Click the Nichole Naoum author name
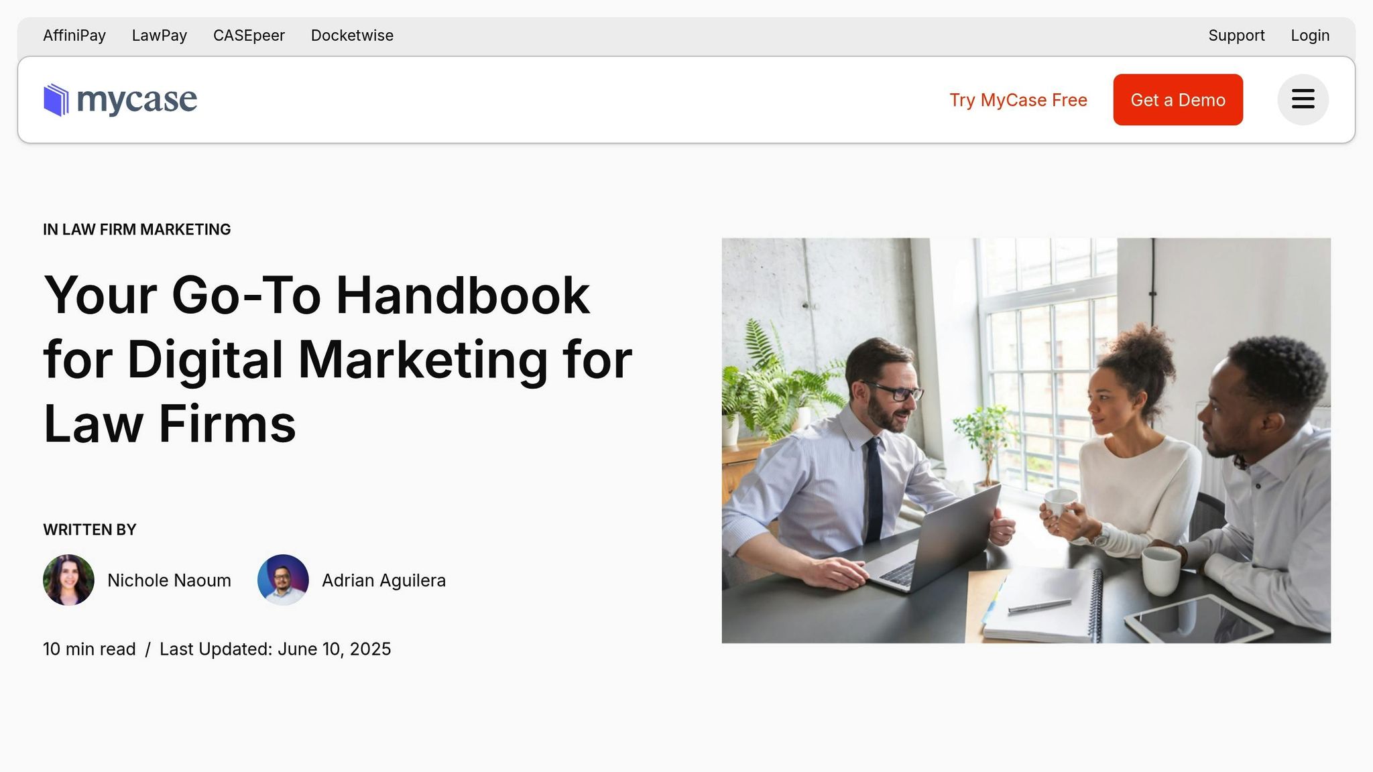The height and width of the screenshot is (772, 1373). coord(169,580)
